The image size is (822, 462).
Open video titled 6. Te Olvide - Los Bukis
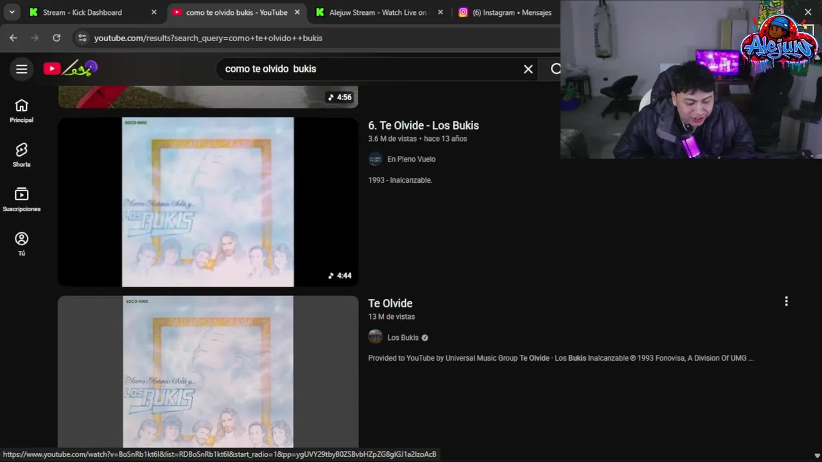click(x=423, y=125)
